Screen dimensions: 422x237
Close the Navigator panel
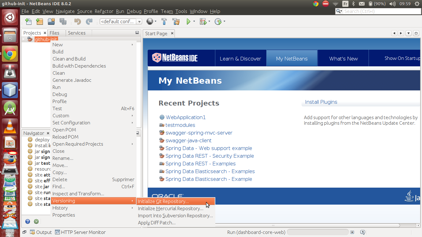pyautogui.click(x=48, y=133)
